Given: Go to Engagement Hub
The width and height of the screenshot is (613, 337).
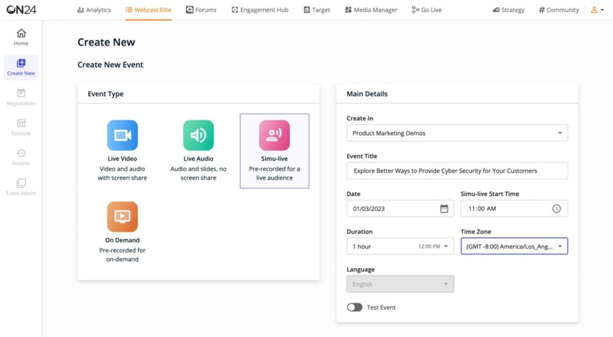Looking at the screenshot, I should click(x=260, y=10).
